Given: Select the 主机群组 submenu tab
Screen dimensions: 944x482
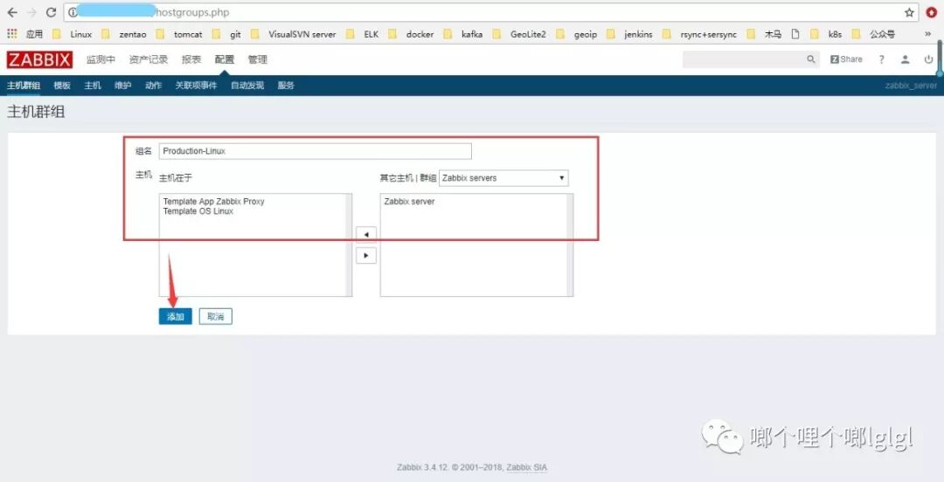Looking at the screenshot, I should [x=24, y=86].
